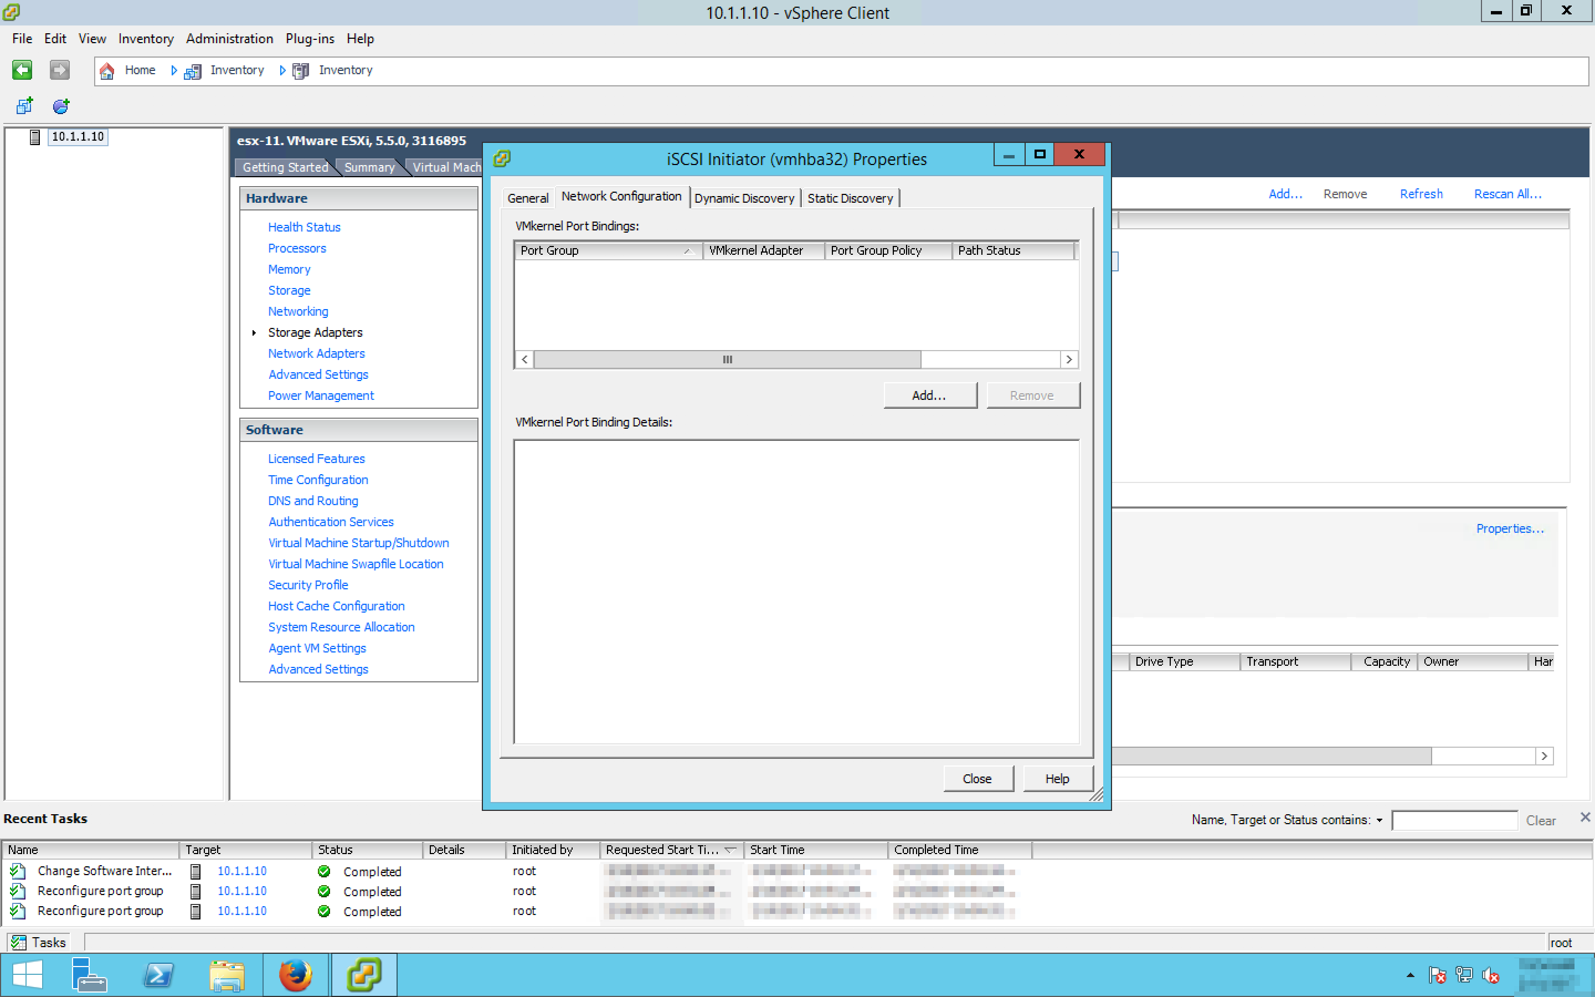Open the Networking hardware link

pos(298,311)
